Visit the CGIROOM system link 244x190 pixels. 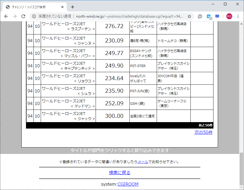point(128,184)
